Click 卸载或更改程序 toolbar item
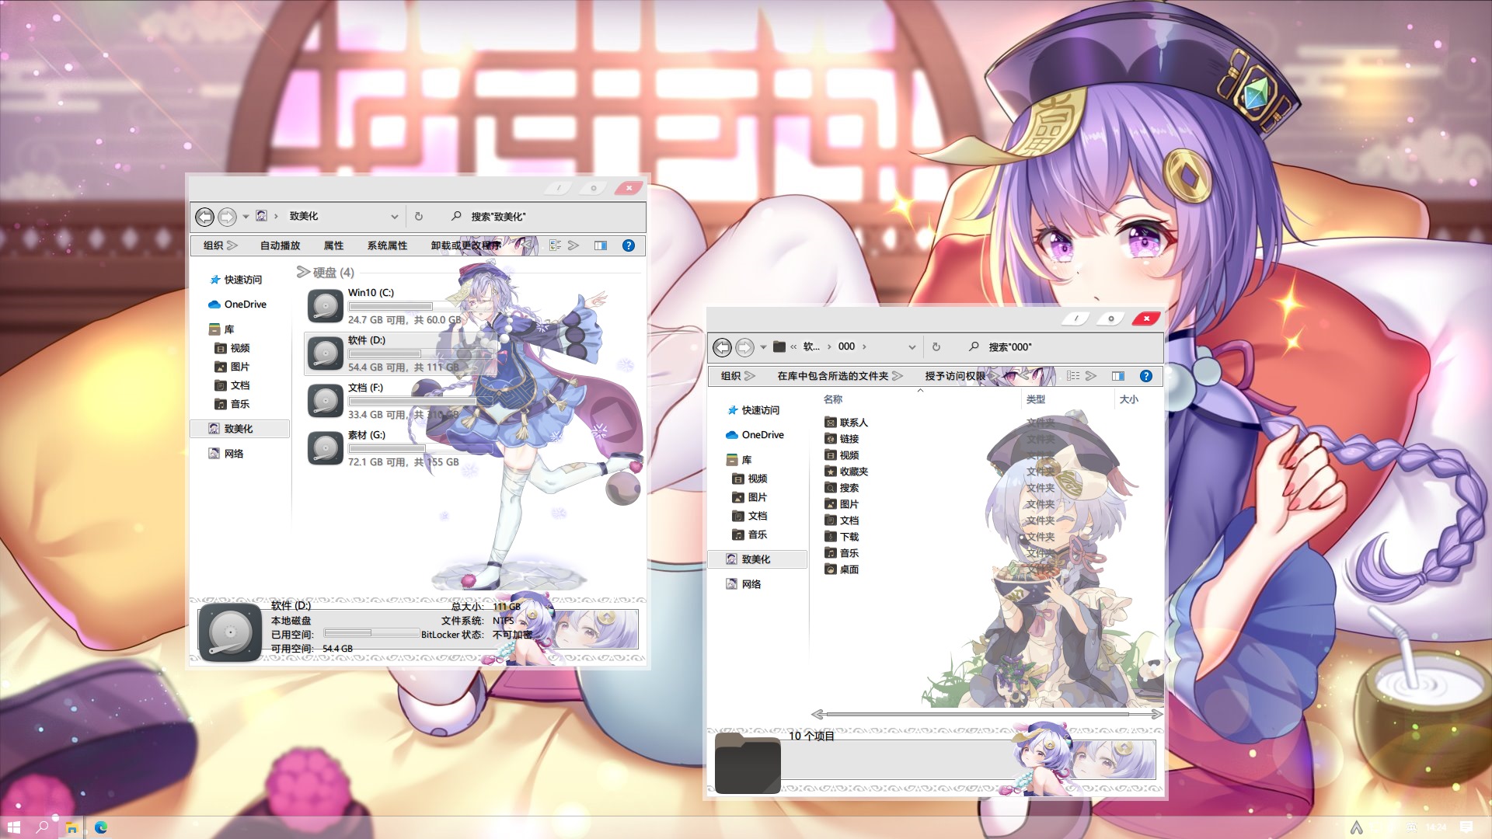 tap(465, 245)
